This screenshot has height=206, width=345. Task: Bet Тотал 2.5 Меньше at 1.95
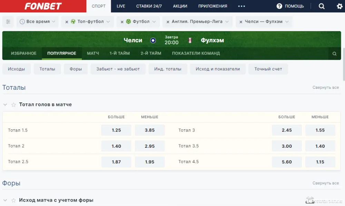tap(150, 162)
